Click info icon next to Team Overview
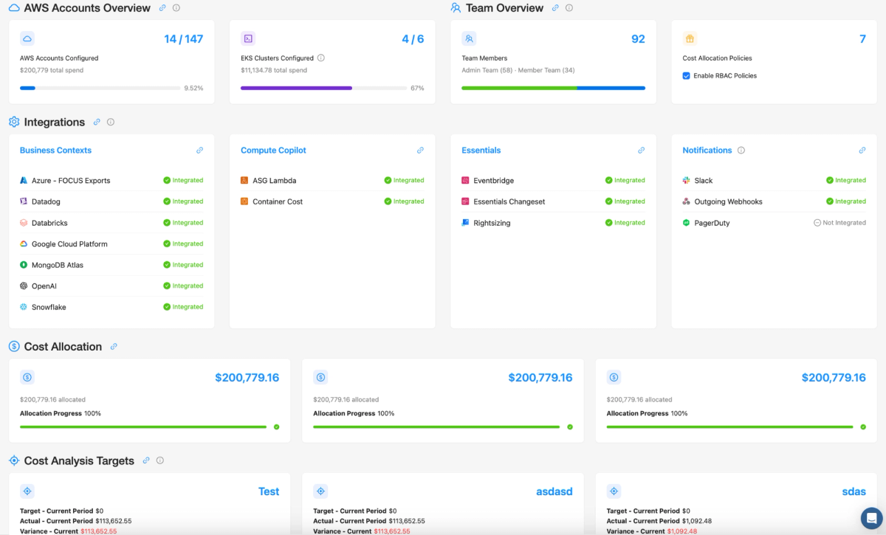 [569, 8]
